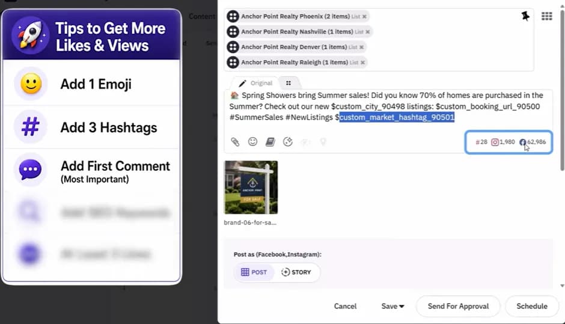Click the Denver list group icon
This screenshot has width=565, height=324.
click(x=233, y=47)
